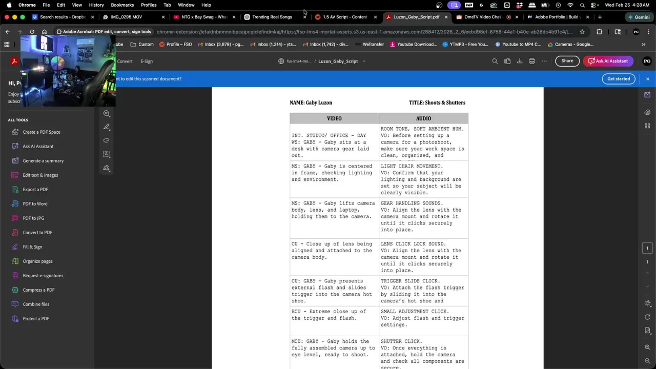The height and width of the screenshot is (369, 656).
Task: Bookmark this page with the star icon
Action: coord(582,32)
